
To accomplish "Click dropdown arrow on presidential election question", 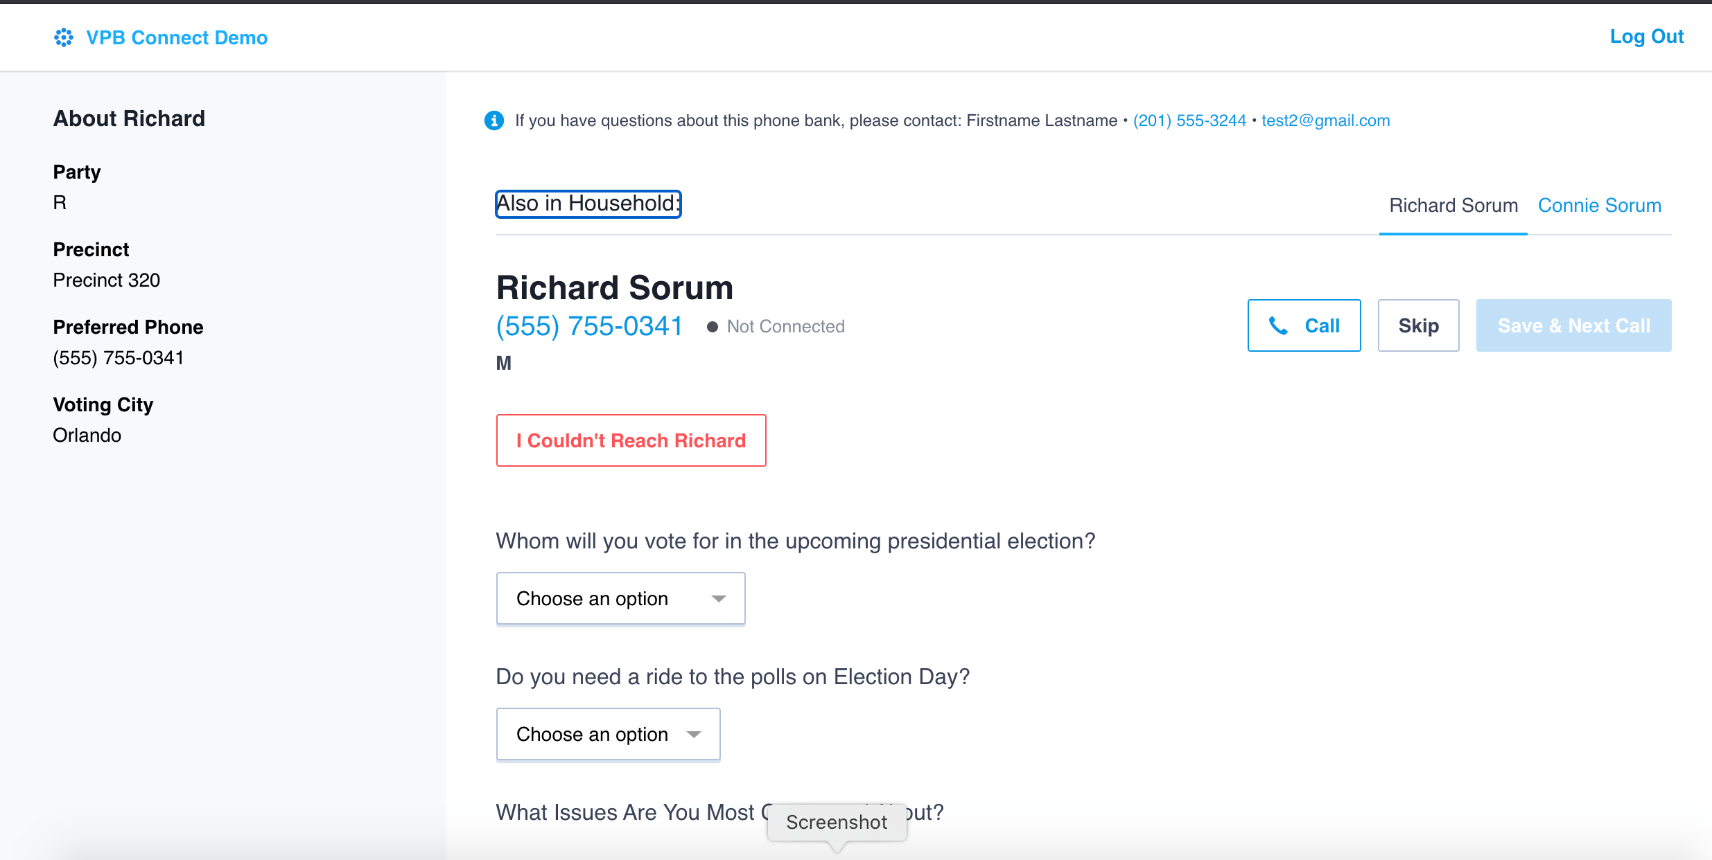I will [x=719, y=598].
